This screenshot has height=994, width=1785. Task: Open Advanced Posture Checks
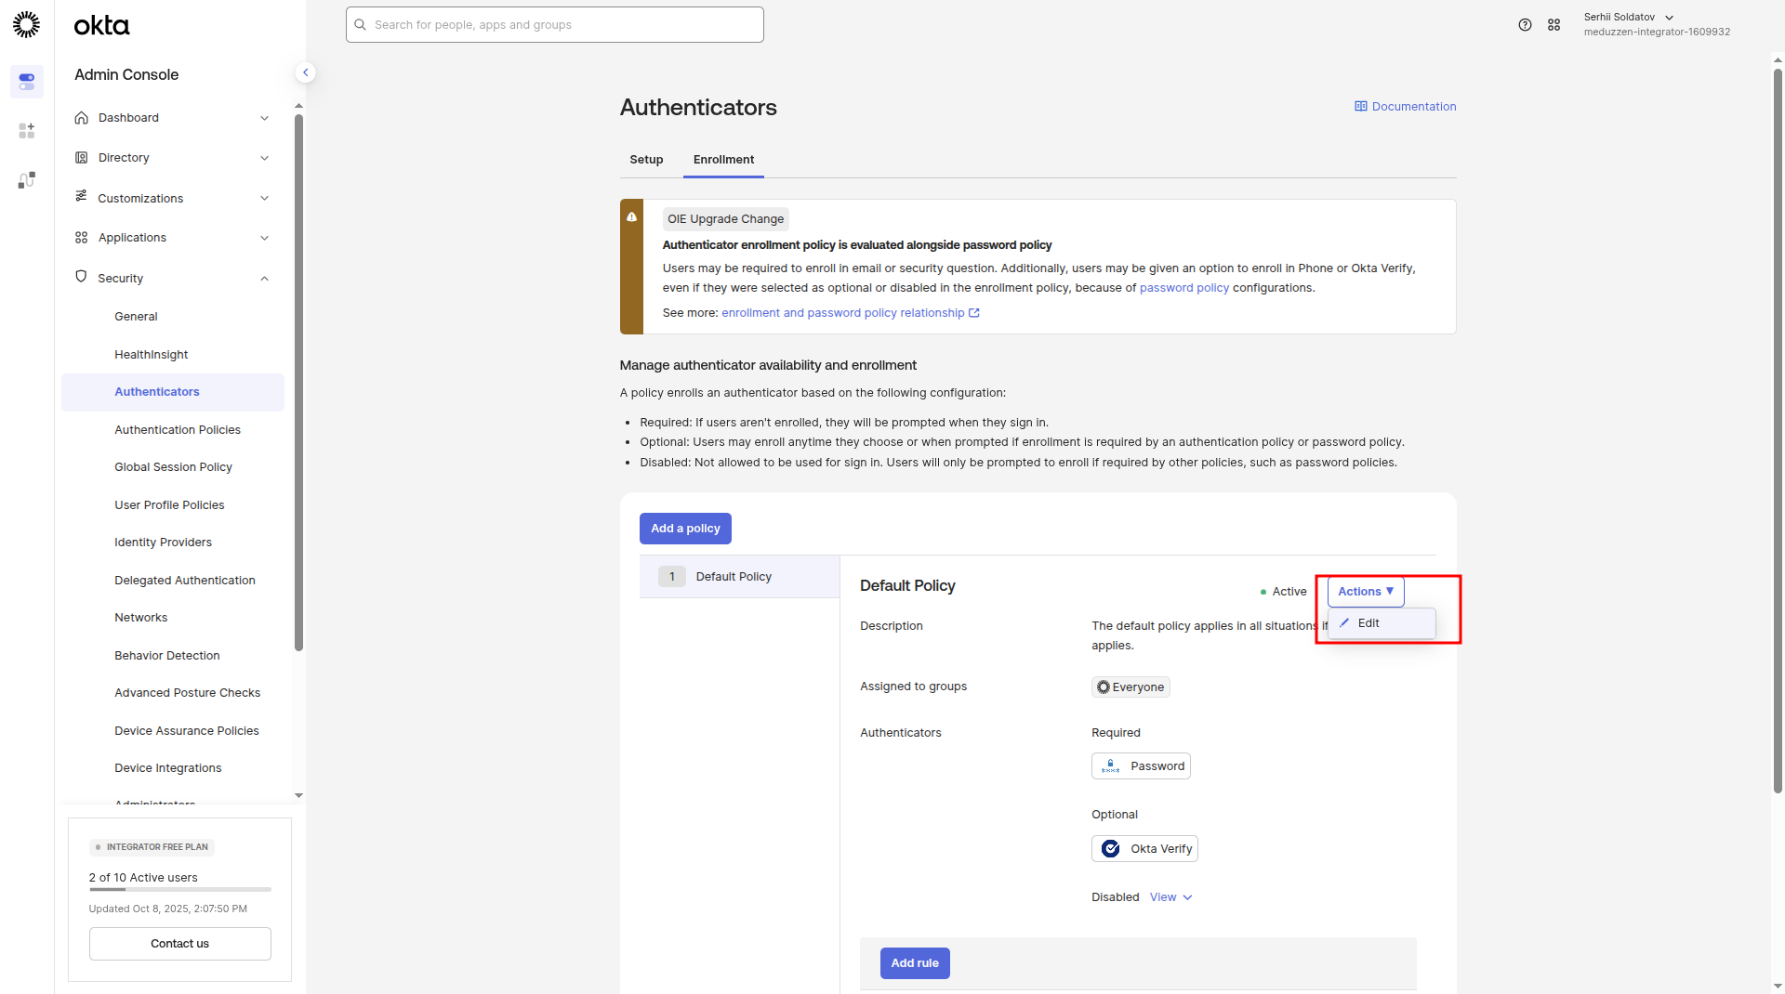pyautogui.click(x=188, y=693)
